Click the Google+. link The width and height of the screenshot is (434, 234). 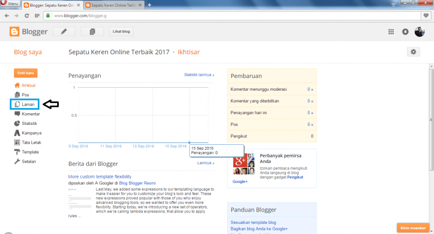[240, 181]
